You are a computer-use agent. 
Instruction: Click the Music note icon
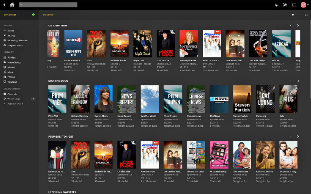pos(5,72)
